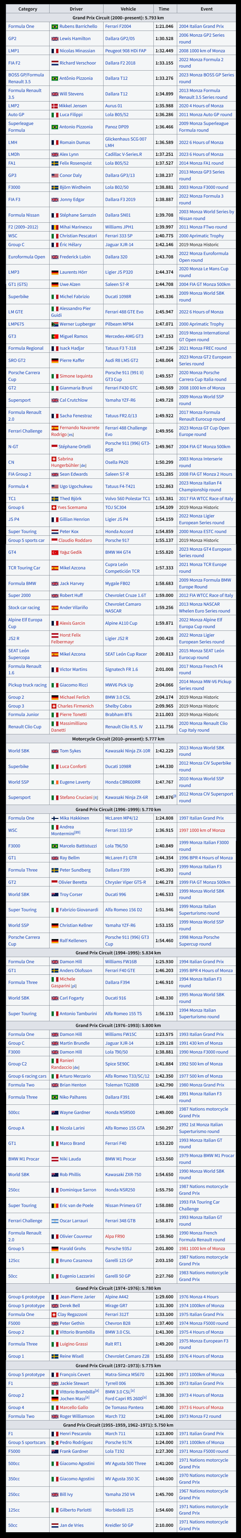Click the Driver column header
241x1538 pixels.
76,9
